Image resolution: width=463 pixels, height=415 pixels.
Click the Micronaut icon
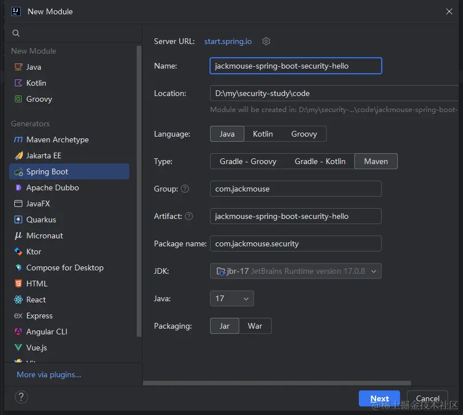(x=18, y=236)
